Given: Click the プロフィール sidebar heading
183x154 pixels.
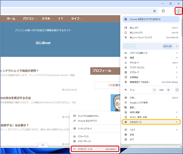Looking at the screenshot, I should (x=102, y=71).
